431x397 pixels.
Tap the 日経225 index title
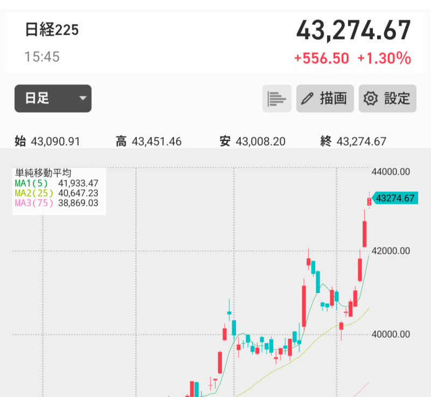coord(52,30)
